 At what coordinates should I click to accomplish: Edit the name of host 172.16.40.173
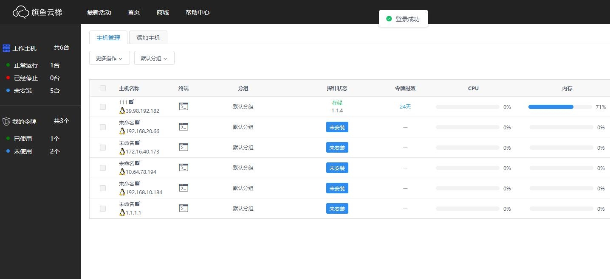(137, 143)
